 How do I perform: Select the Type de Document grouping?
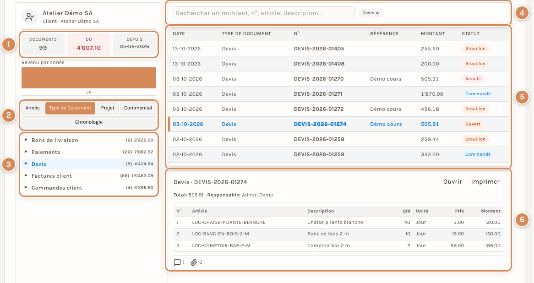coord(70,108)
